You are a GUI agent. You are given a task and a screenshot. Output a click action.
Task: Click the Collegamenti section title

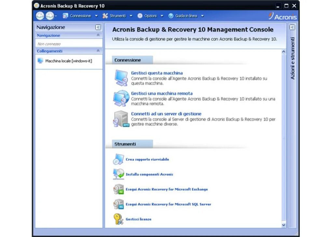49,51
